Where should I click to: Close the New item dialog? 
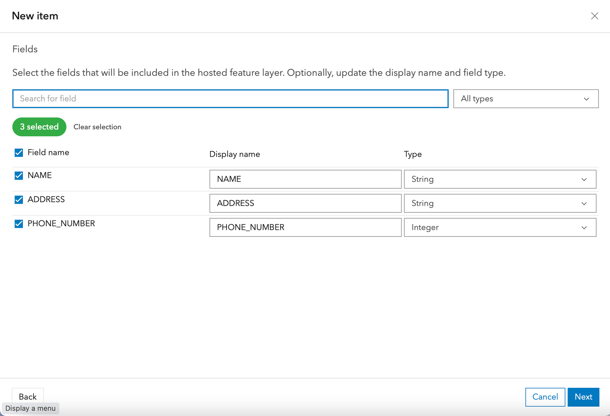594,16
